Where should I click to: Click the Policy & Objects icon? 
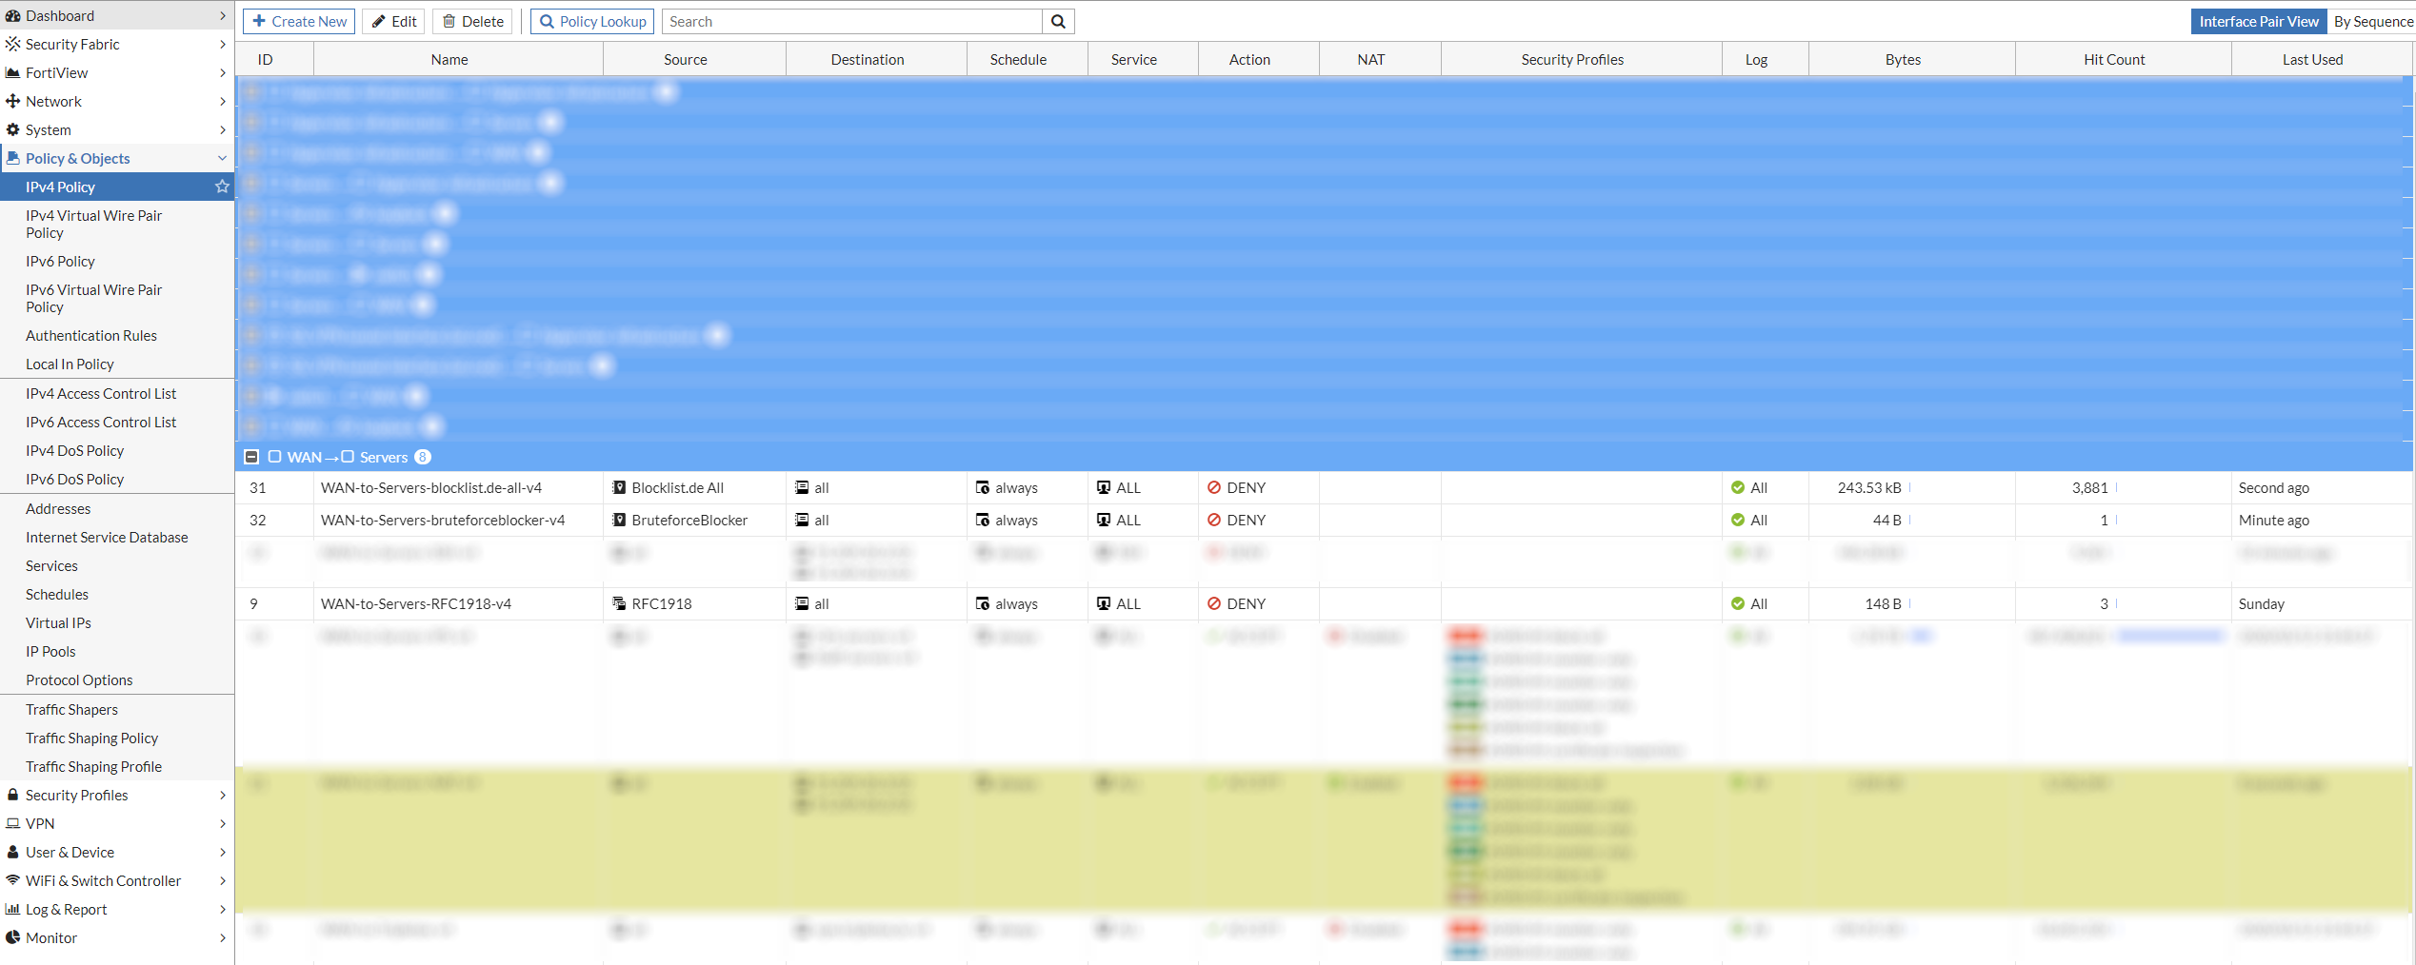13,159
